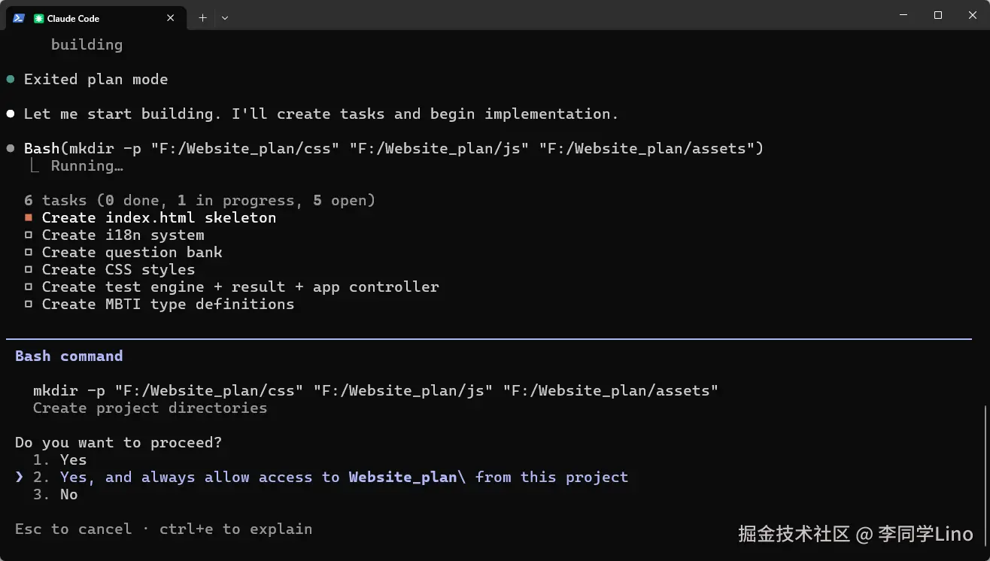Click the PowerShell icon in title bar
This screenshot has height=561, width=990.
tap(19, 18)
